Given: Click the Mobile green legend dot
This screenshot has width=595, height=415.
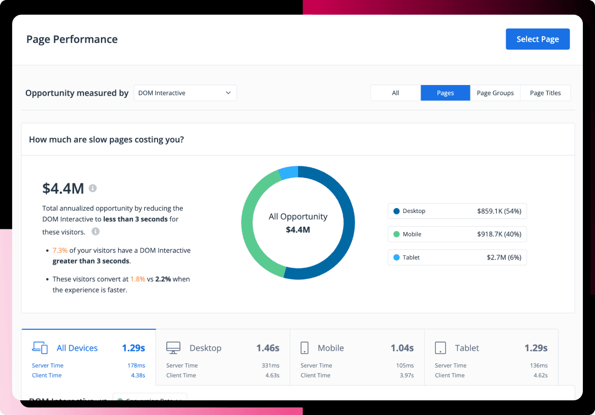Looking at the screenshot, I should click(x=396, y=234).
